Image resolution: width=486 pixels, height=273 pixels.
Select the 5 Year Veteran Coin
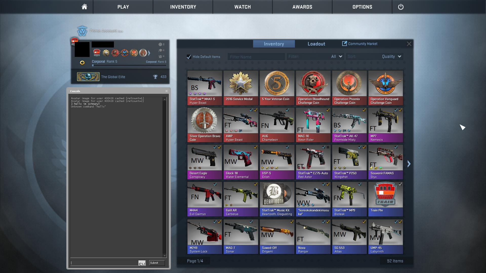coord(277,88)
